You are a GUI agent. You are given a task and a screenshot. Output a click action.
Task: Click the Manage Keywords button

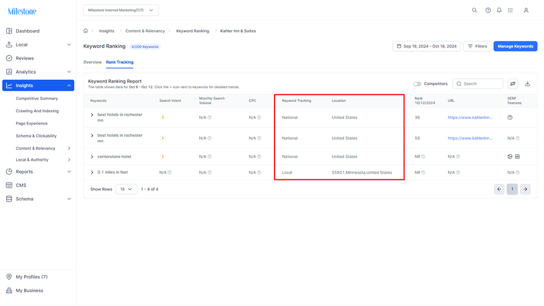pos(515,46)
